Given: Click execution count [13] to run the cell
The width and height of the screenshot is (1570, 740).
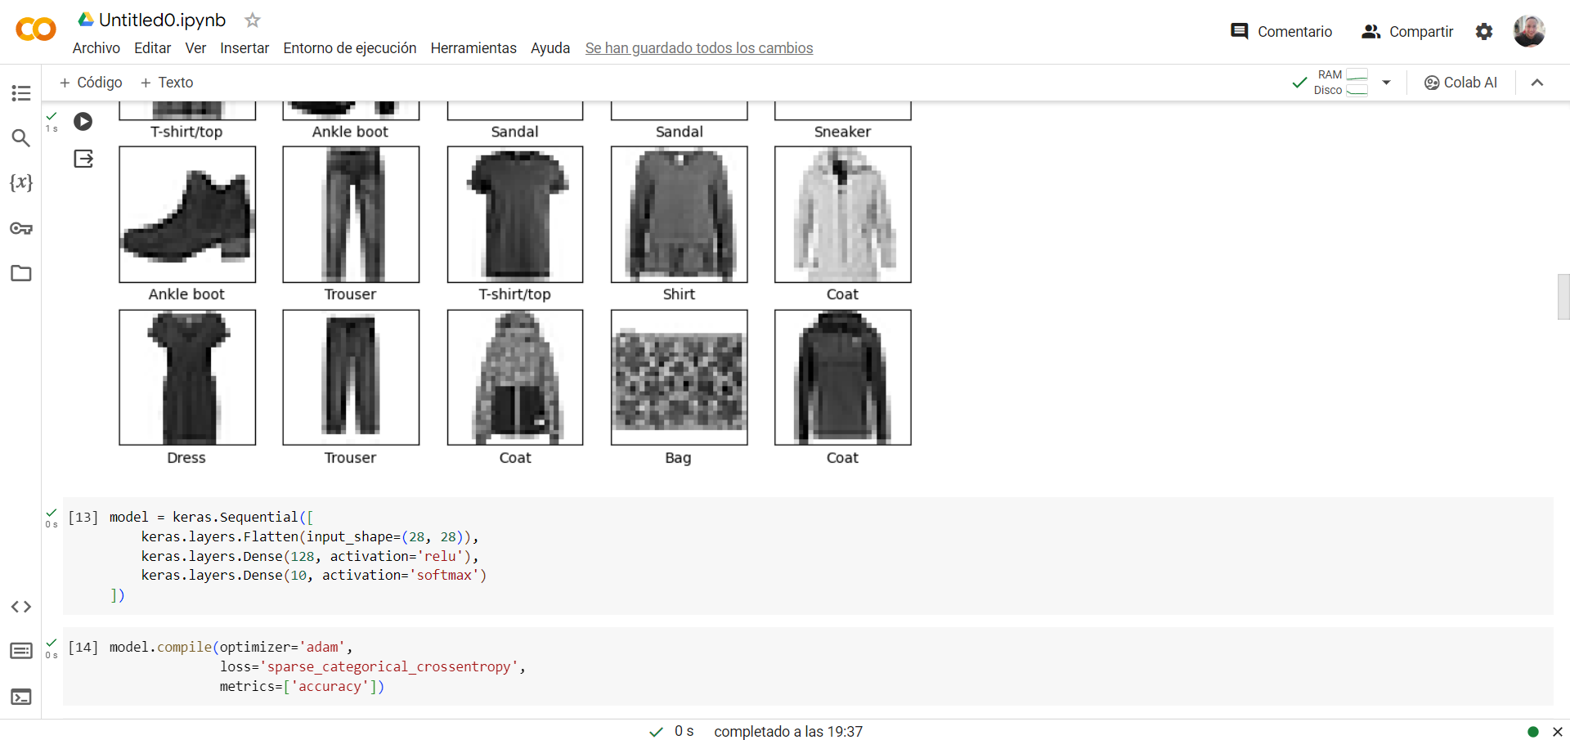Looking at the screenshot, I should click(x=83, y=517).
